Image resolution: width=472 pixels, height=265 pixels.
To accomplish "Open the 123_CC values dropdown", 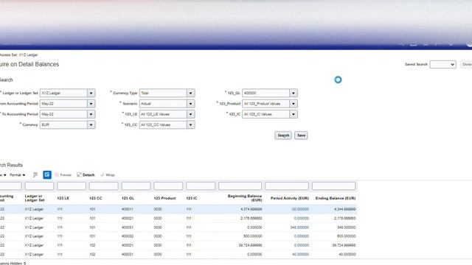I will pyautogui.click(x=190, y=124).
